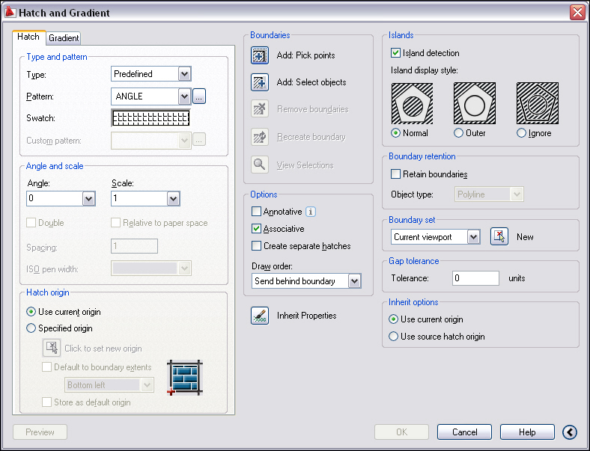Screen dimensions: 590x451
Task: Click the Cancel button
Action: 464,432
